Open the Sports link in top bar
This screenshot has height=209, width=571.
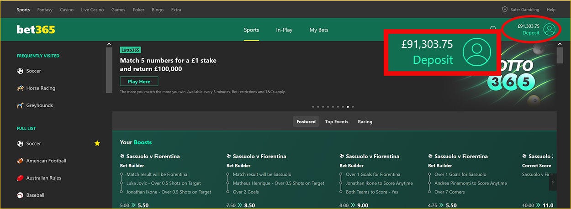coord(23,10)
